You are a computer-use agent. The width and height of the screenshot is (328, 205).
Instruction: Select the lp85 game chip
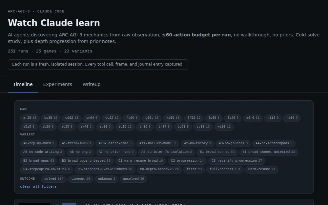(214, 118)
